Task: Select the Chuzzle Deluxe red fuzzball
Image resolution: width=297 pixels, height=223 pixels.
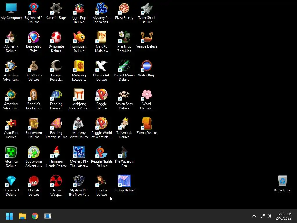Action: point(34,181)
